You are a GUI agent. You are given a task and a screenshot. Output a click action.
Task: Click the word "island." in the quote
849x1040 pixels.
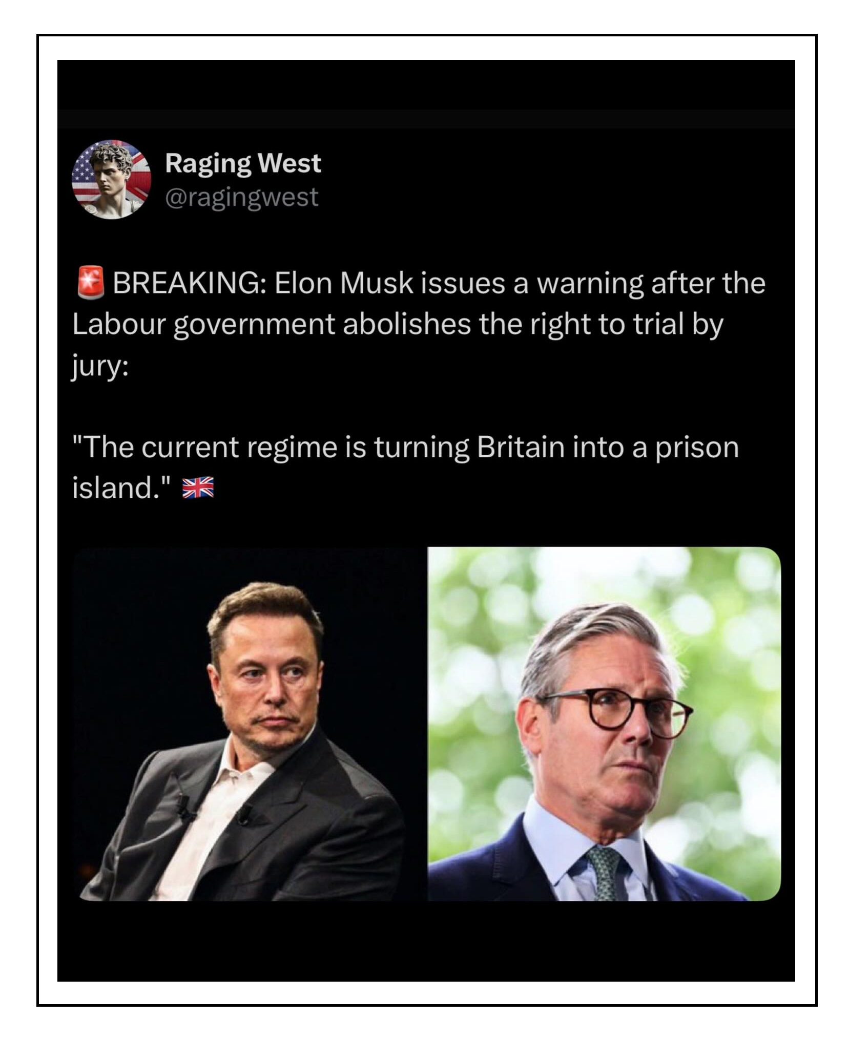tap(117, 488)
